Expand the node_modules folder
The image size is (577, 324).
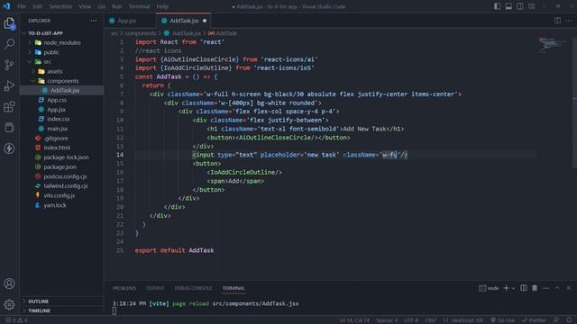point(62,42)
